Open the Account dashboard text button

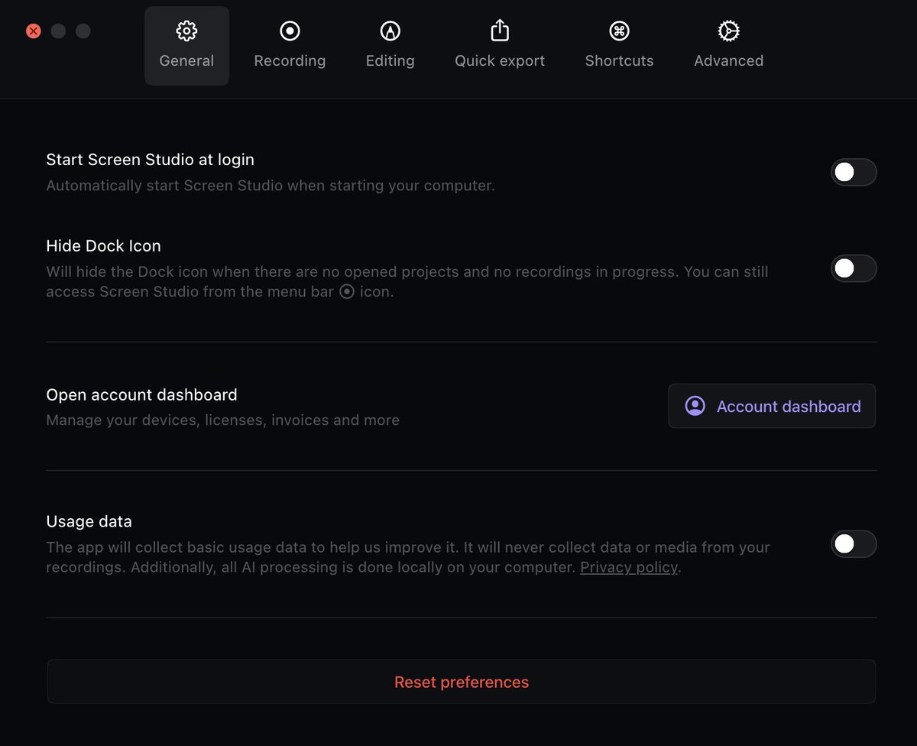point(772,406)
